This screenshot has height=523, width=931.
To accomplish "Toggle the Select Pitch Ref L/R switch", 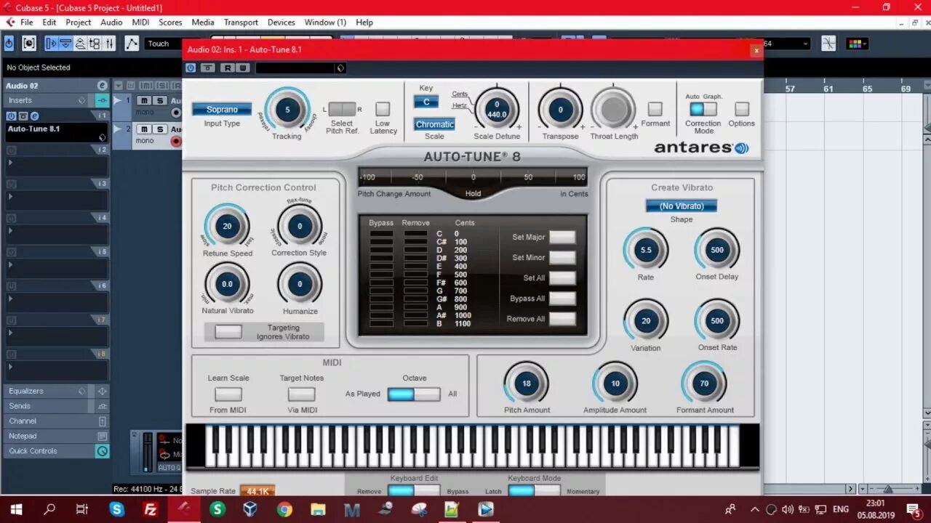I will 342,109.
